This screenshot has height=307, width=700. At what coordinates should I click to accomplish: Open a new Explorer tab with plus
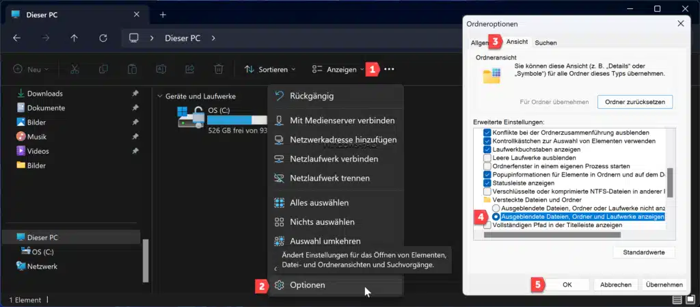click(163, 15)
